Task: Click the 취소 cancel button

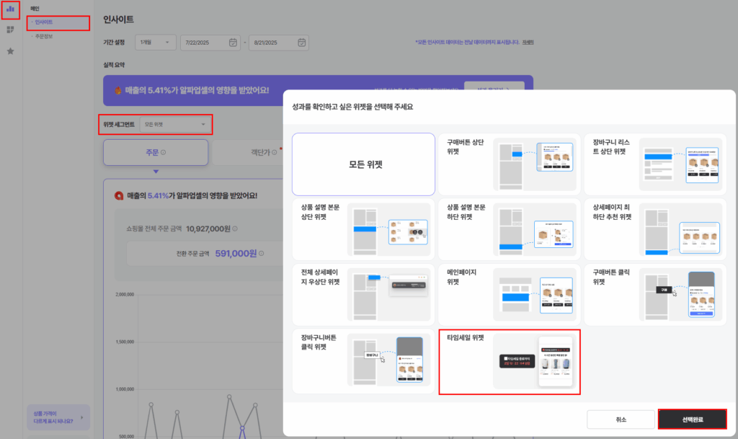Action: coord(620,418)
